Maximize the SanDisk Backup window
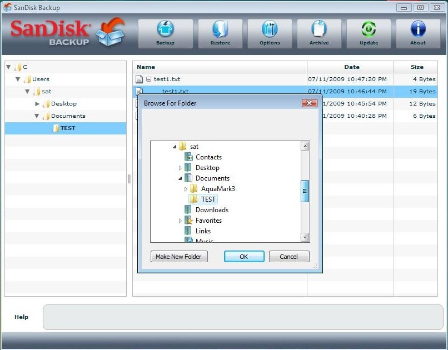 (420, 8)
